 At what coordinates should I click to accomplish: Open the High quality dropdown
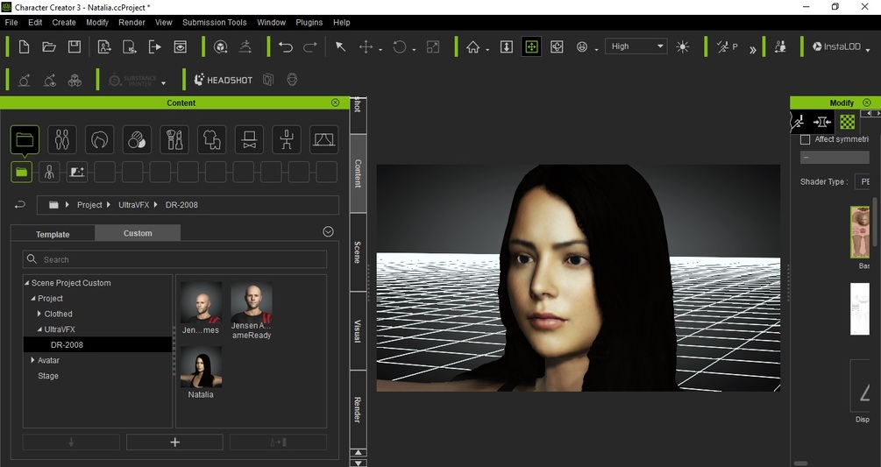(x=636, y=46)
